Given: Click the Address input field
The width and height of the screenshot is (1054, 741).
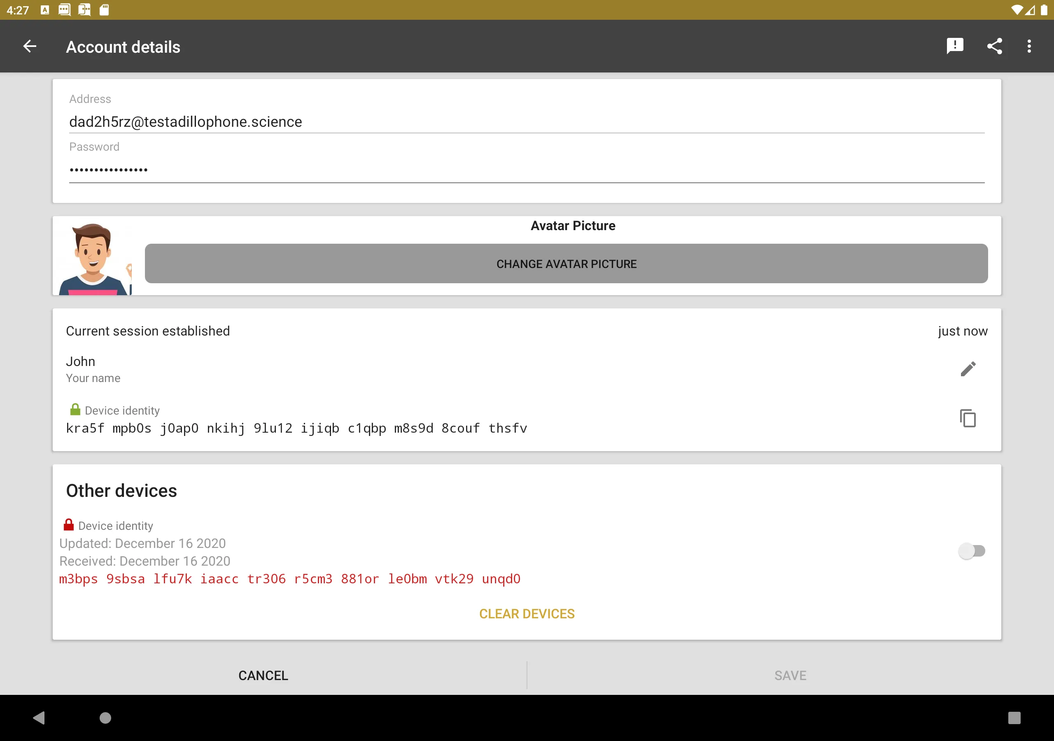Looking at the screenshot, I should 526,121.
